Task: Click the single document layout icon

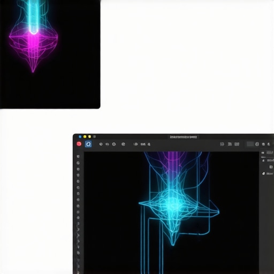Action: pyautogui.click(x=222, y=144)
